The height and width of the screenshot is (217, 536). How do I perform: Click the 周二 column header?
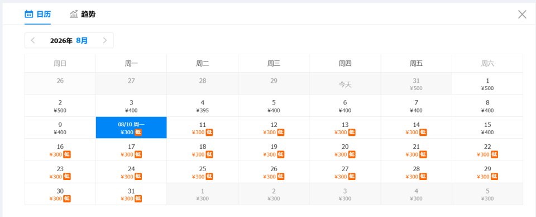point(203,63)
